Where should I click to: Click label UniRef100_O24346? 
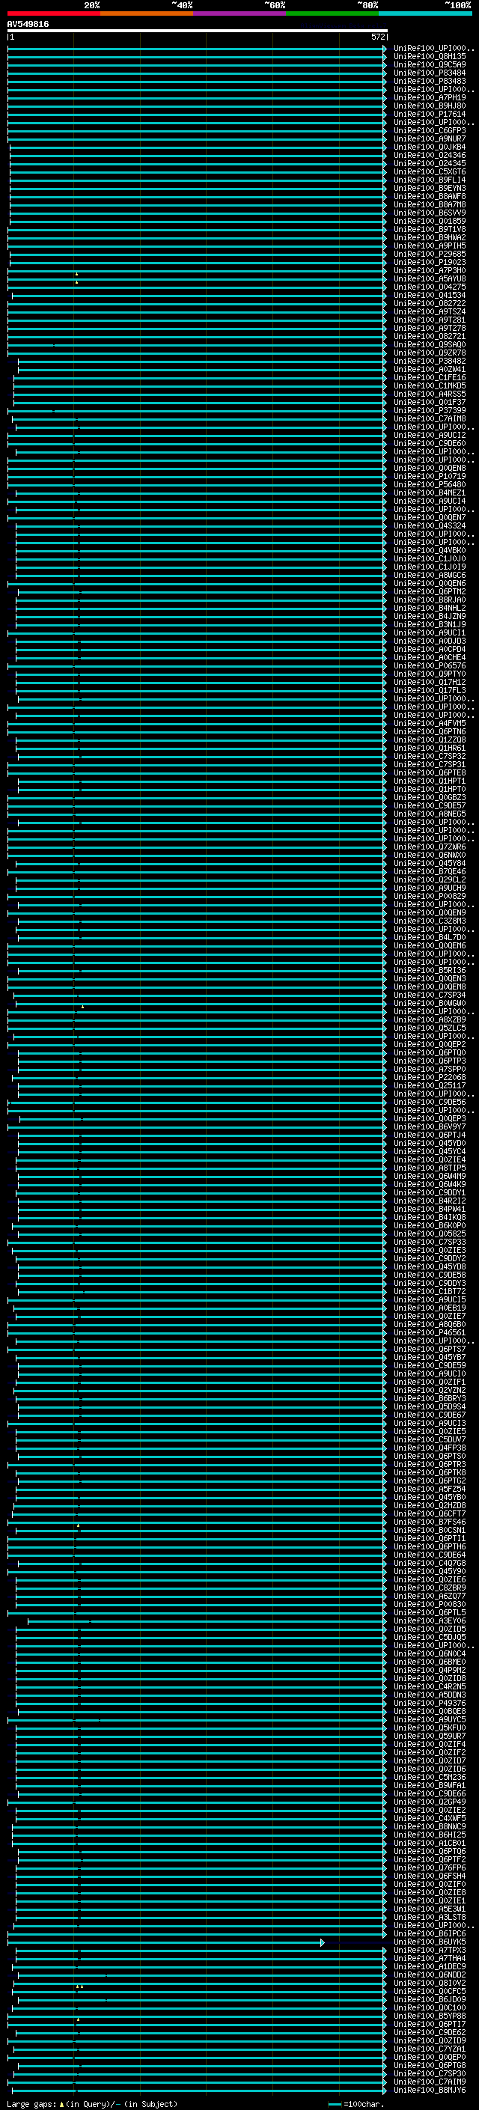430,156
